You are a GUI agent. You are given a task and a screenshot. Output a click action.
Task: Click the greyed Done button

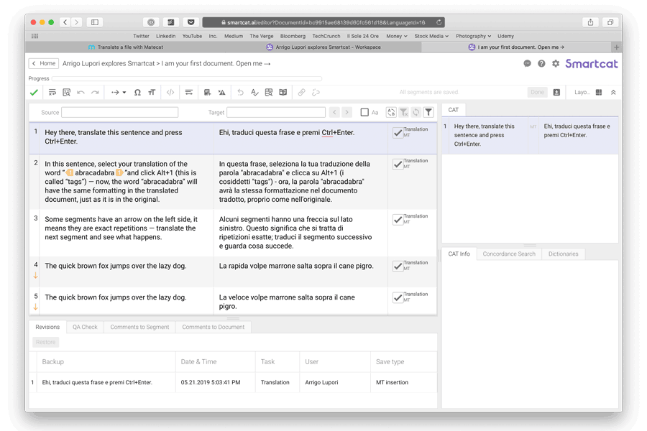pos(537,93)
